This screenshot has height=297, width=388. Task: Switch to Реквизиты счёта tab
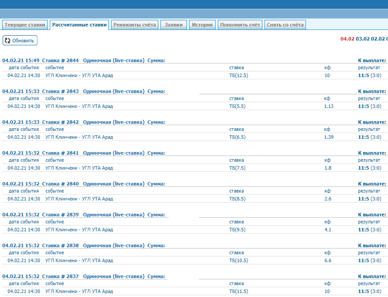[134, 25]
